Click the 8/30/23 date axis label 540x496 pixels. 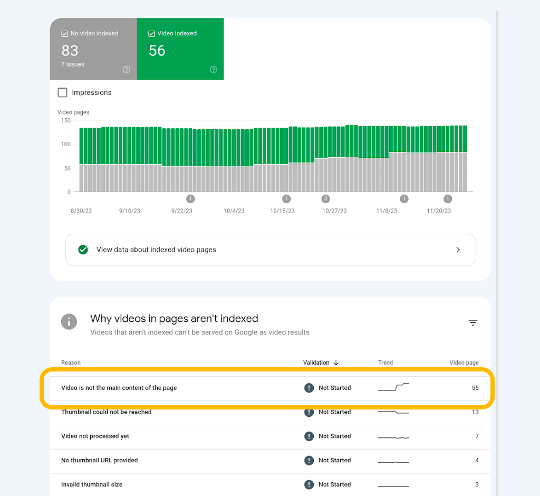pos(81,211)
